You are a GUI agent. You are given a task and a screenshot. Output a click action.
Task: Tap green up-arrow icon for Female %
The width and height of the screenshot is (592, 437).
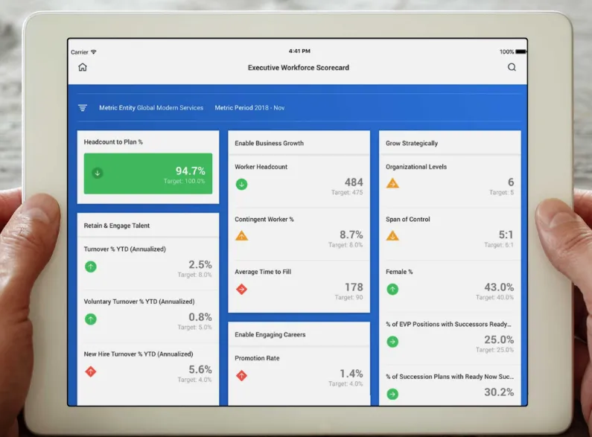pyautogui.click(x=392, y=289)
